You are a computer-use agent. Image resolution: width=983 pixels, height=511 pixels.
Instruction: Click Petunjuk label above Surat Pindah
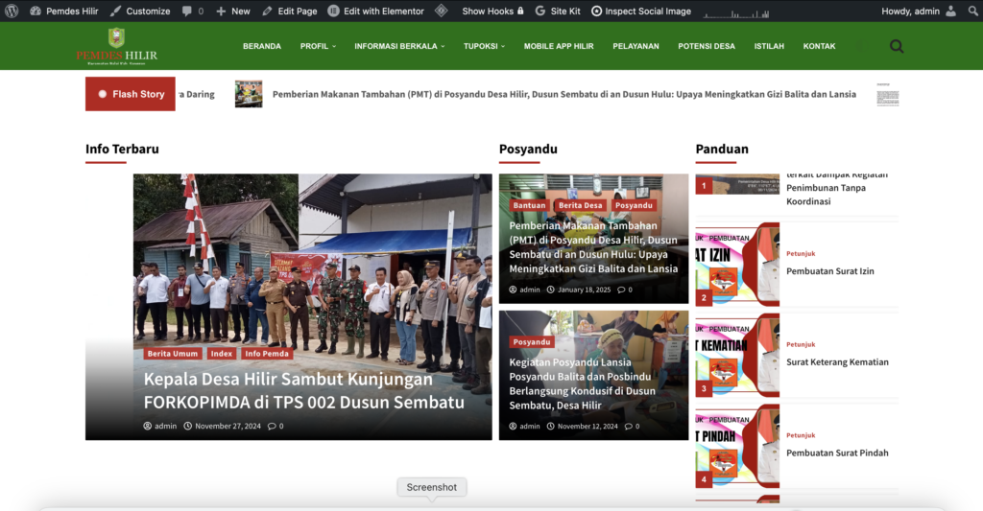pyautogui.click(x=801, y=435)
